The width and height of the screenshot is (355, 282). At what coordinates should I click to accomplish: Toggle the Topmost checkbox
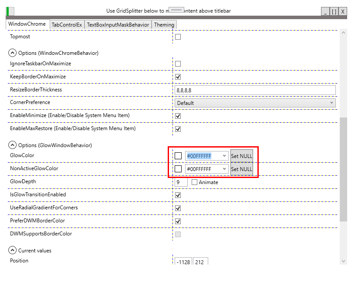[x=177, y=37]
